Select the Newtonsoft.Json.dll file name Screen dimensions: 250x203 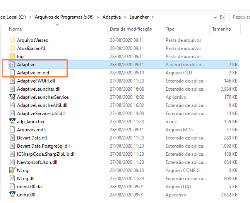click(x=37, y=162)
